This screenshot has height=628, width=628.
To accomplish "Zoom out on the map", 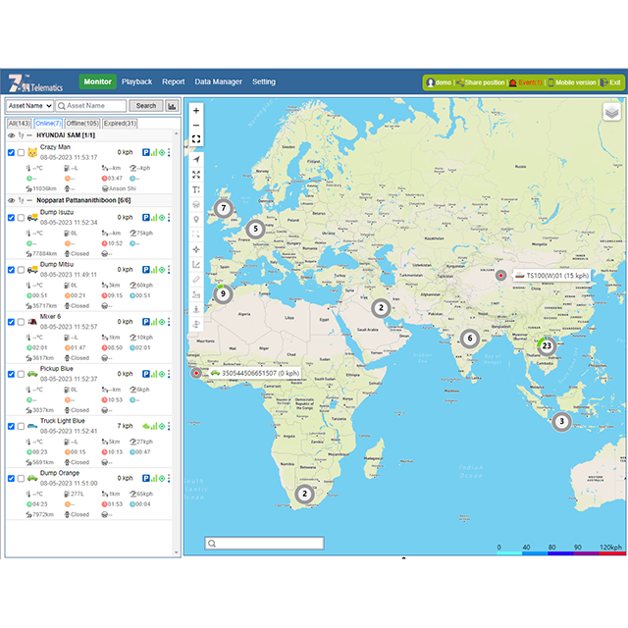I will [x=196, y=126].
